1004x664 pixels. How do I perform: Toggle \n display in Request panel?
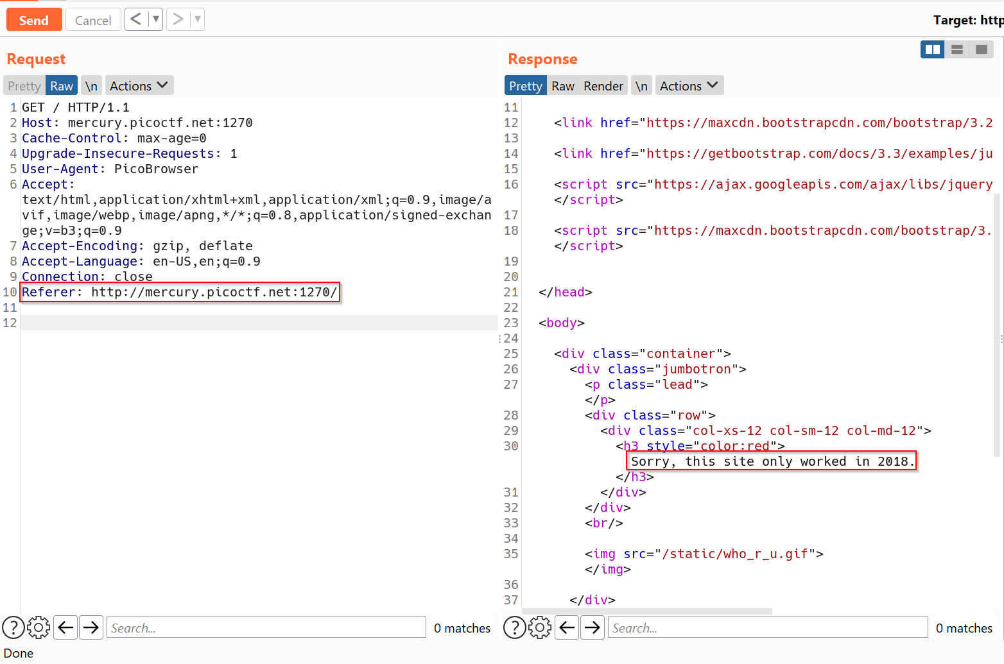[91, 86]
